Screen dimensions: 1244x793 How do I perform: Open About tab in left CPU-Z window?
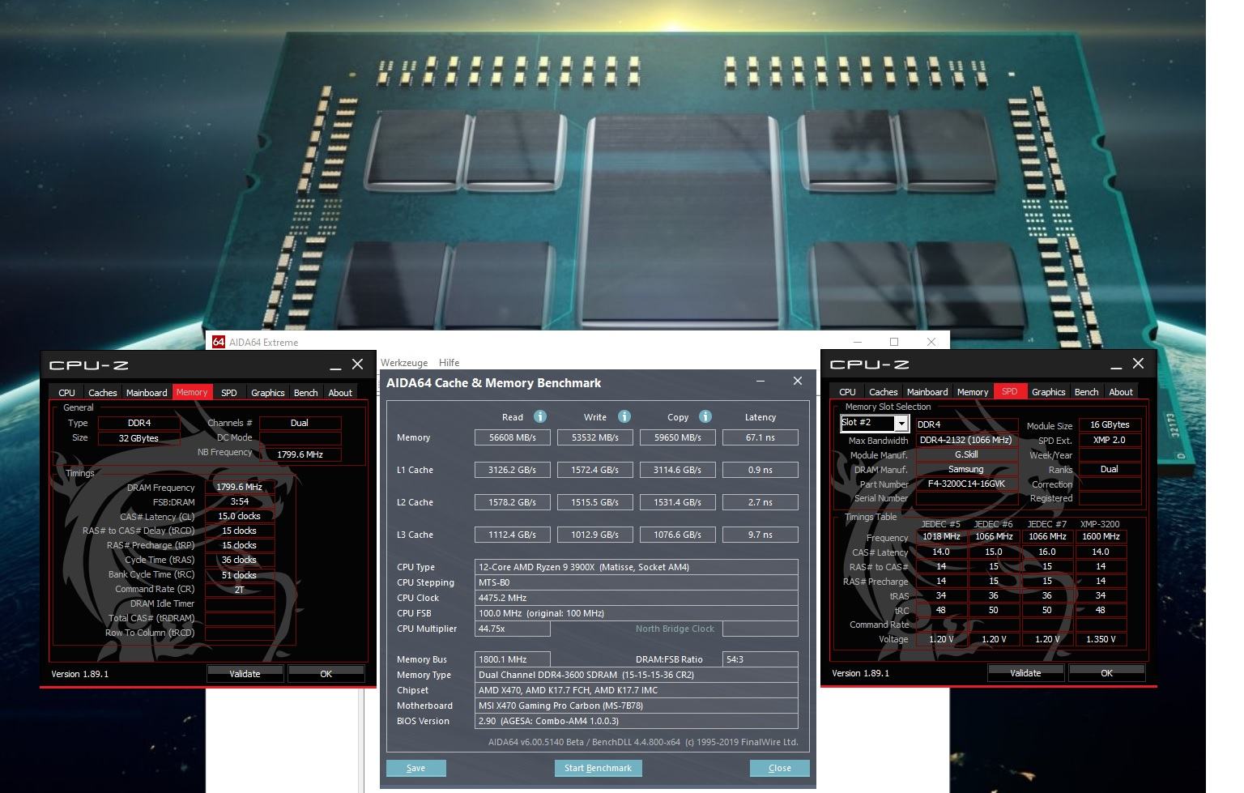tap(340, 392)
